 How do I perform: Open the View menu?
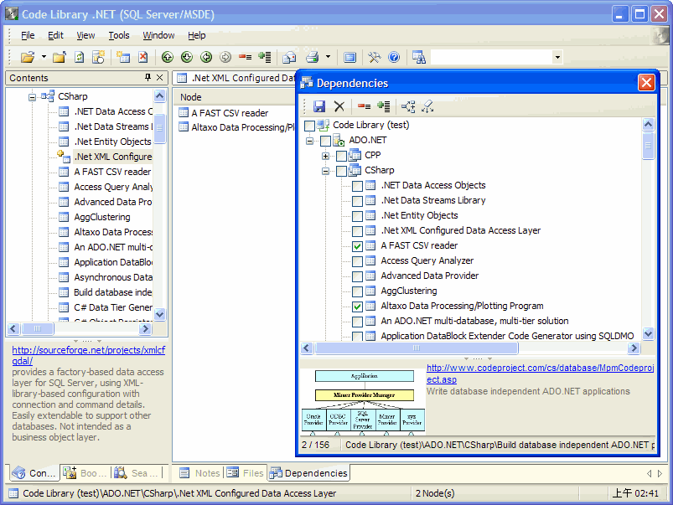tap(85, 35)
